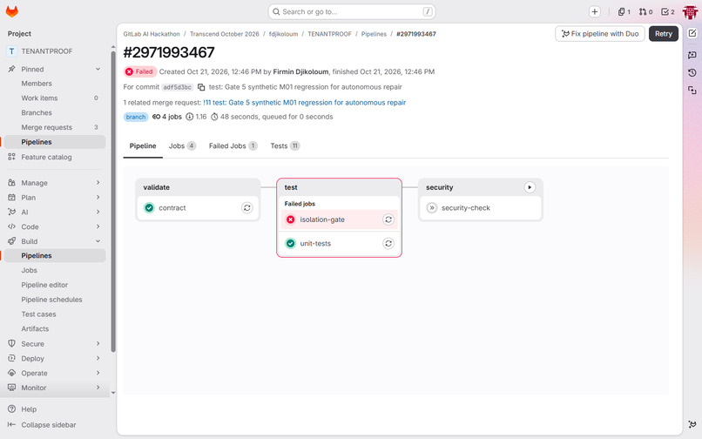Viewport: 702px width, 439px height.
Task: Open Pipeline editor in sidebar
Action: pos(55,285)
